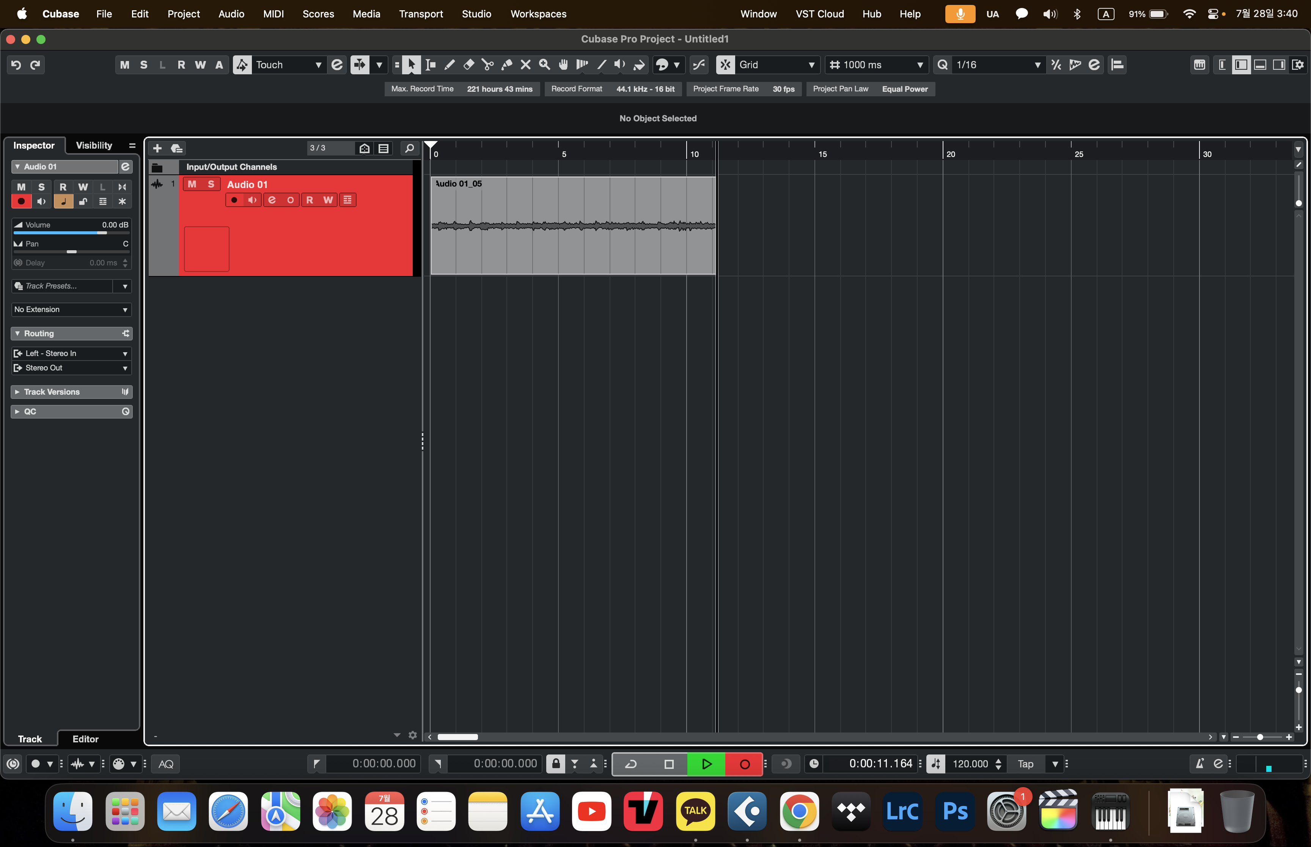
Task: Toggle Snap on/off button beside Grid
Action: [725, 65]
